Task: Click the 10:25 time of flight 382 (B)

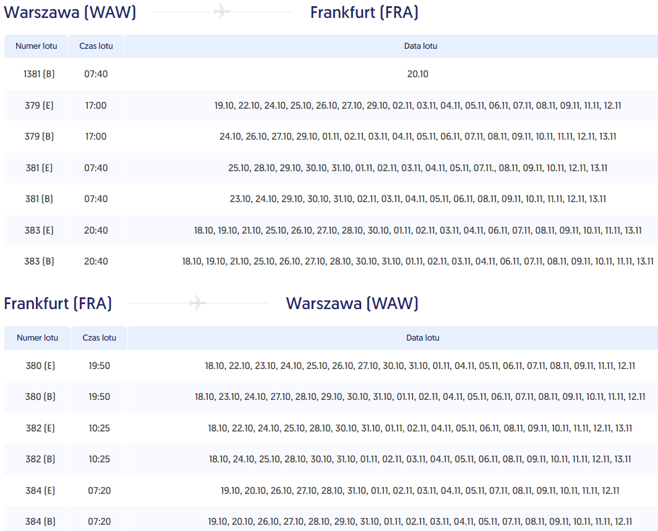Action: 100,459
